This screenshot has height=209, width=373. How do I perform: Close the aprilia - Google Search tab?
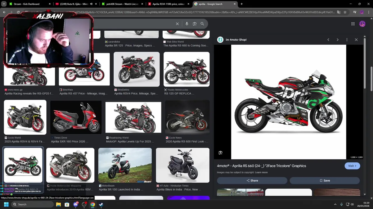[235, 4]
